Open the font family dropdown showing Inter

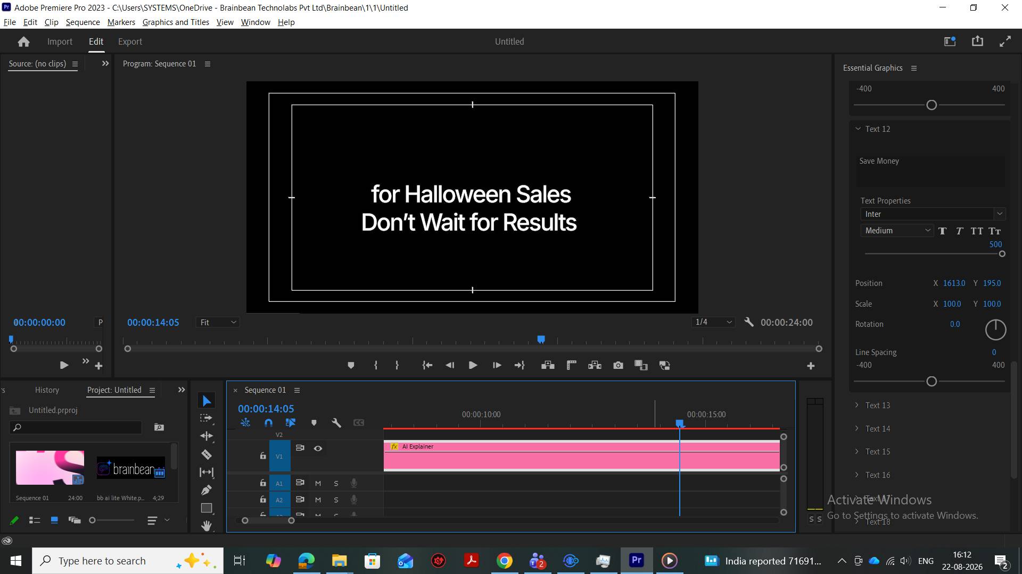(x=933, y=214)
